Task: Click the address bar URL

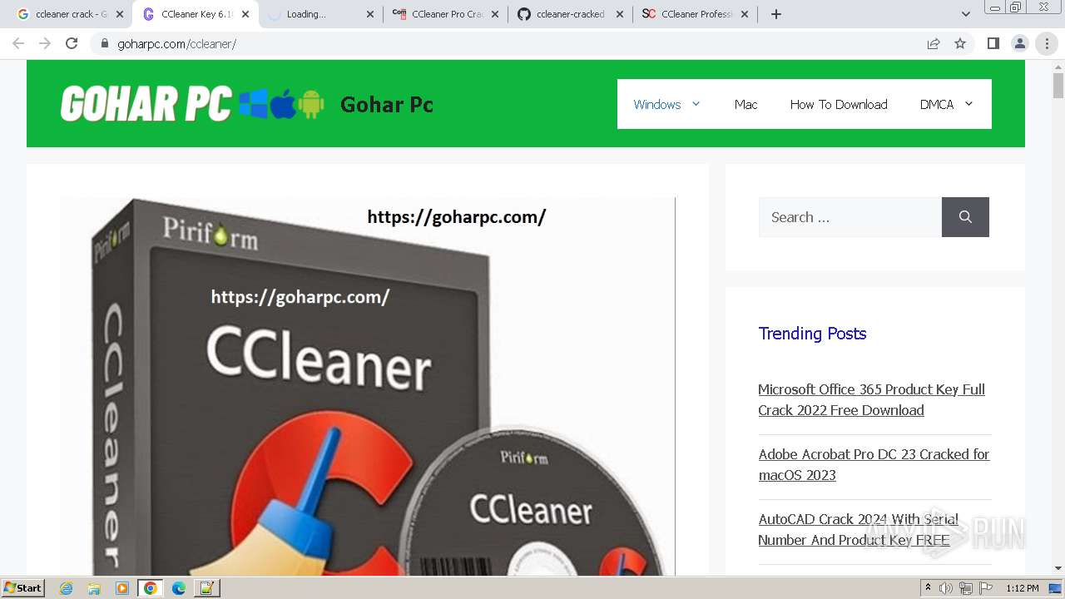Action: pos(176,44)
